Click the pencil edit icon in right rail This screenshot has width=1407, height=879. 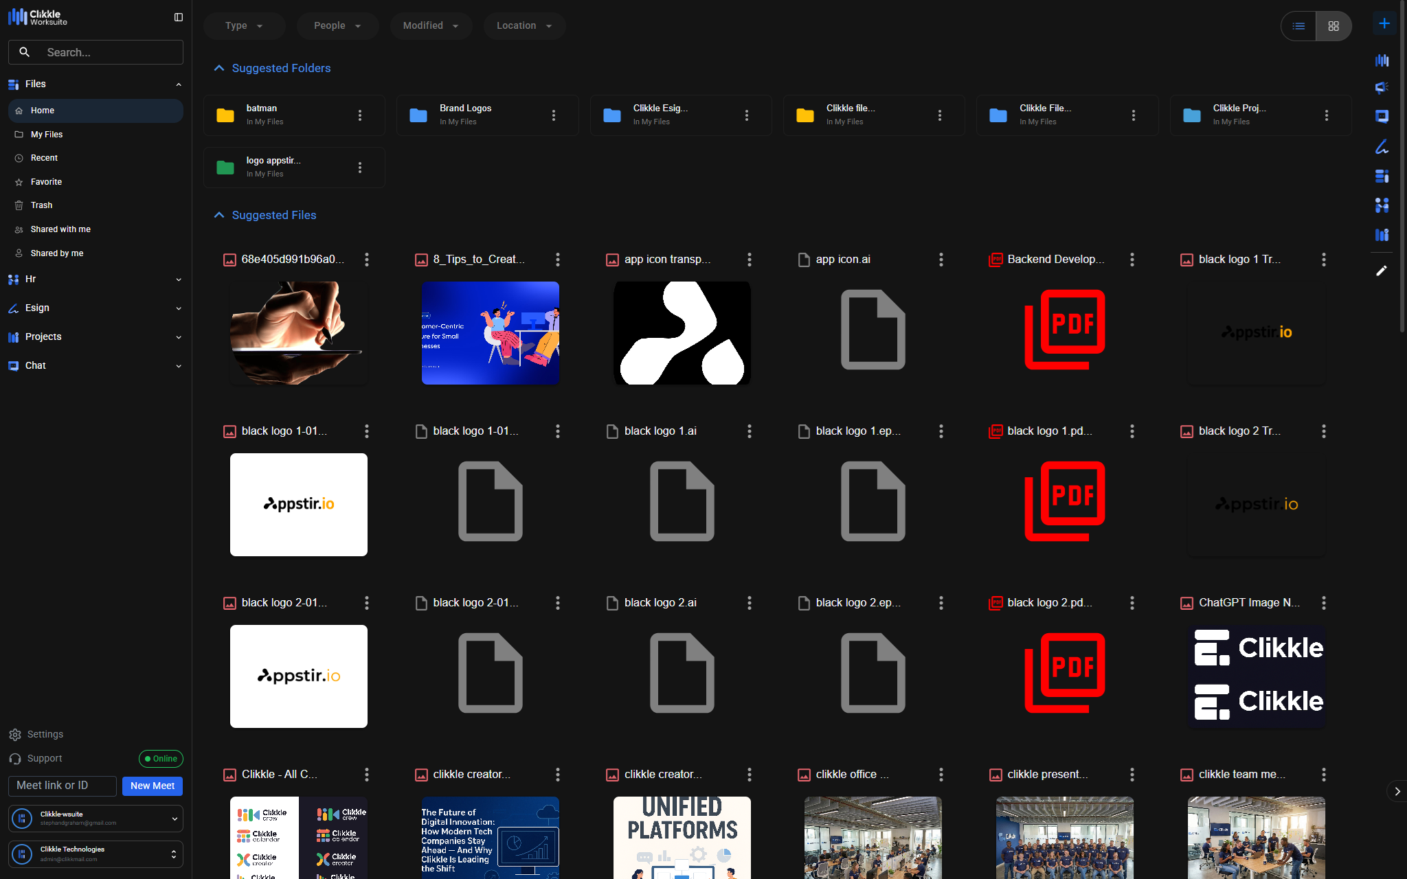(x=1382, y=271)
